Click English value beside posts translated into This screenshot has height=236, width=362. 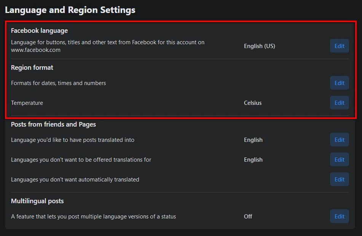tap(253, 140)
